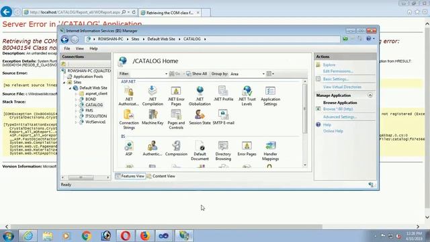Click Internet Explorer back button
This screenshot has height=242, width=430.
click(6, 12)
